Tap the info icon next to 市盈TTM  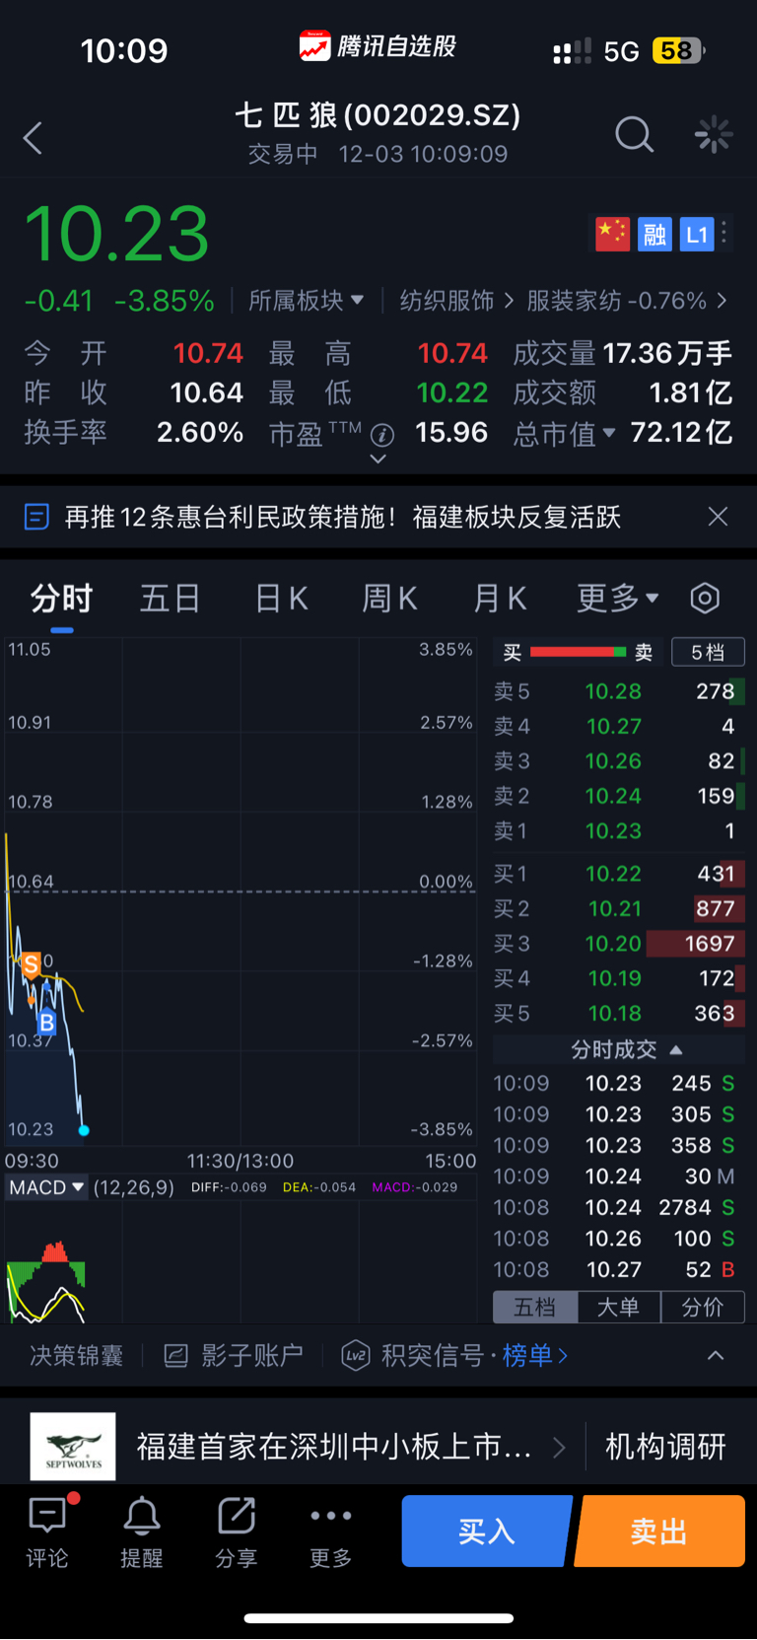pyautogui.click(x=382, y=434)
